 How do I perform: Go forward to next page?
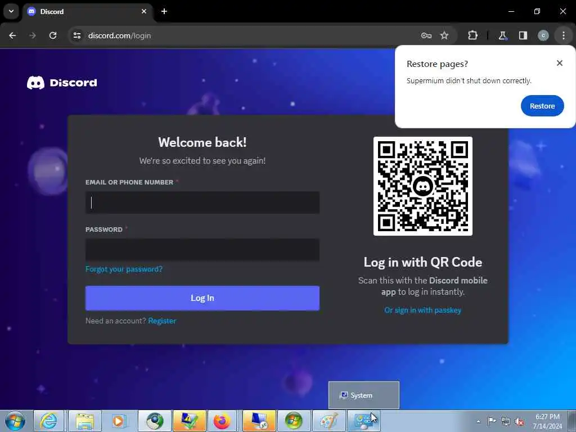coord(33,35)
